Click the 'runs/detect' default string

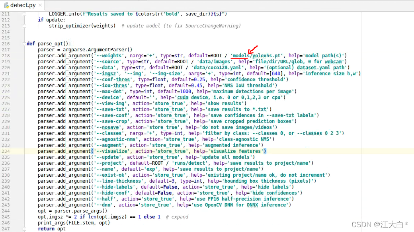point(190,163)
